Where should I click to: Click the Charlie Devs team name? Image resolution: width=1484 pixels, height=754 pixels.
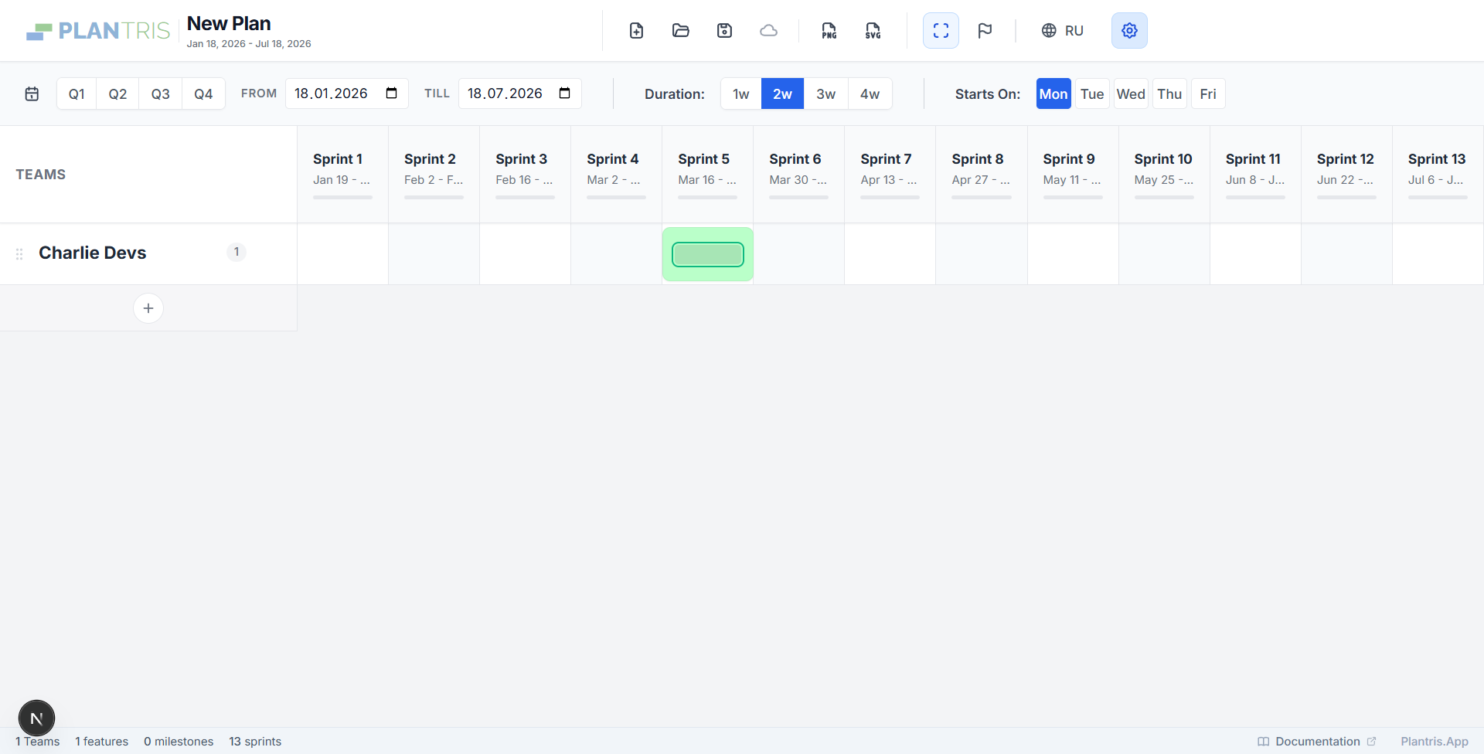tap(92, 253)
